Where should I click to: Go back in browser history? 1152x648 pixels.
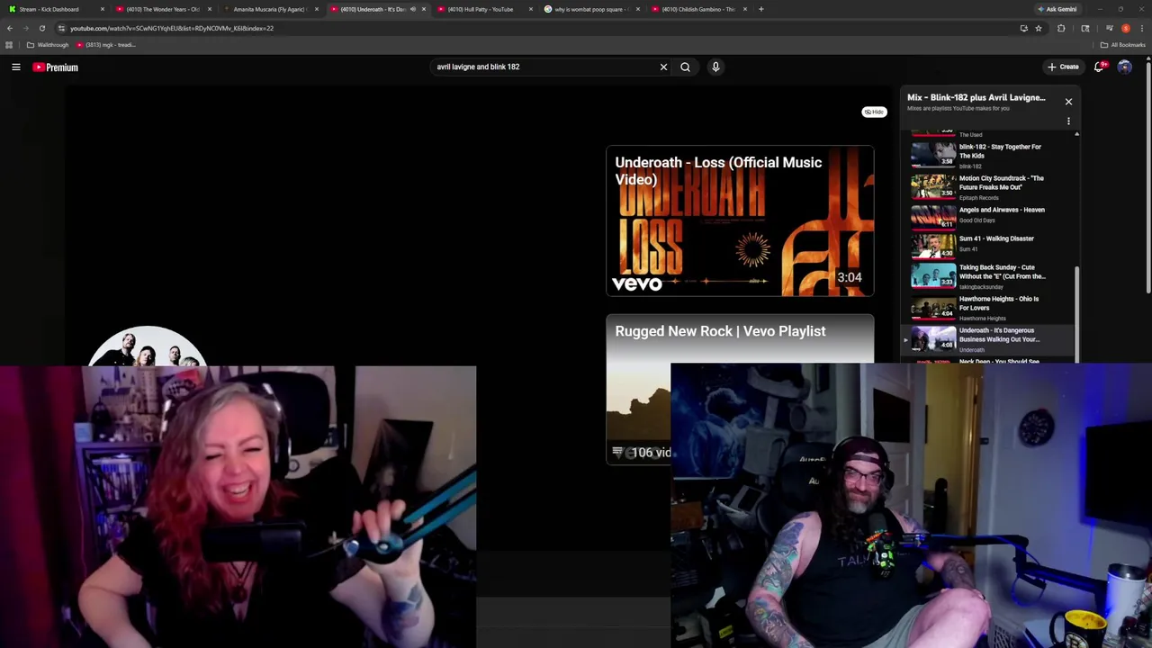pos(9,28)
